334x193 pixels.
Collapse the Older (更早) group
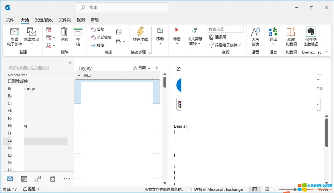79,76
